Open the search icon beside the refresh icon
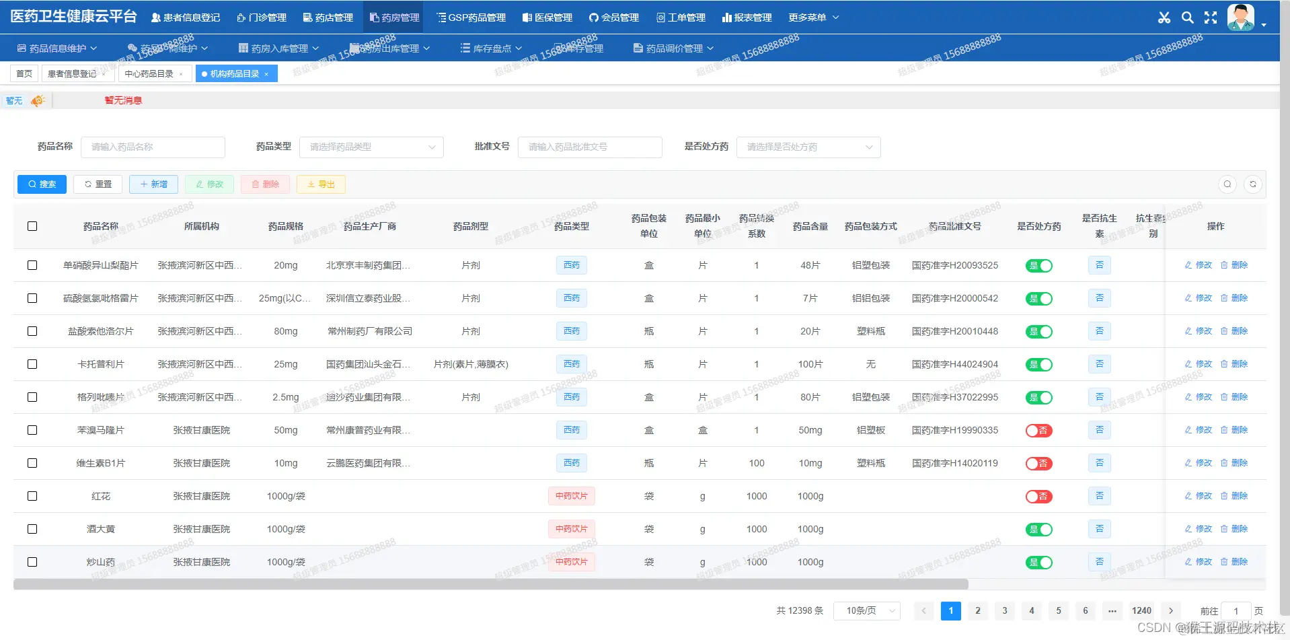1290x640 pixels. pyautogui.click(x=1227, y=184)
